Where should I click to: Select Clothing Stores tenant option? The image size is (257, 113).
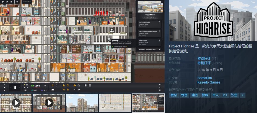tap(149, 24)
